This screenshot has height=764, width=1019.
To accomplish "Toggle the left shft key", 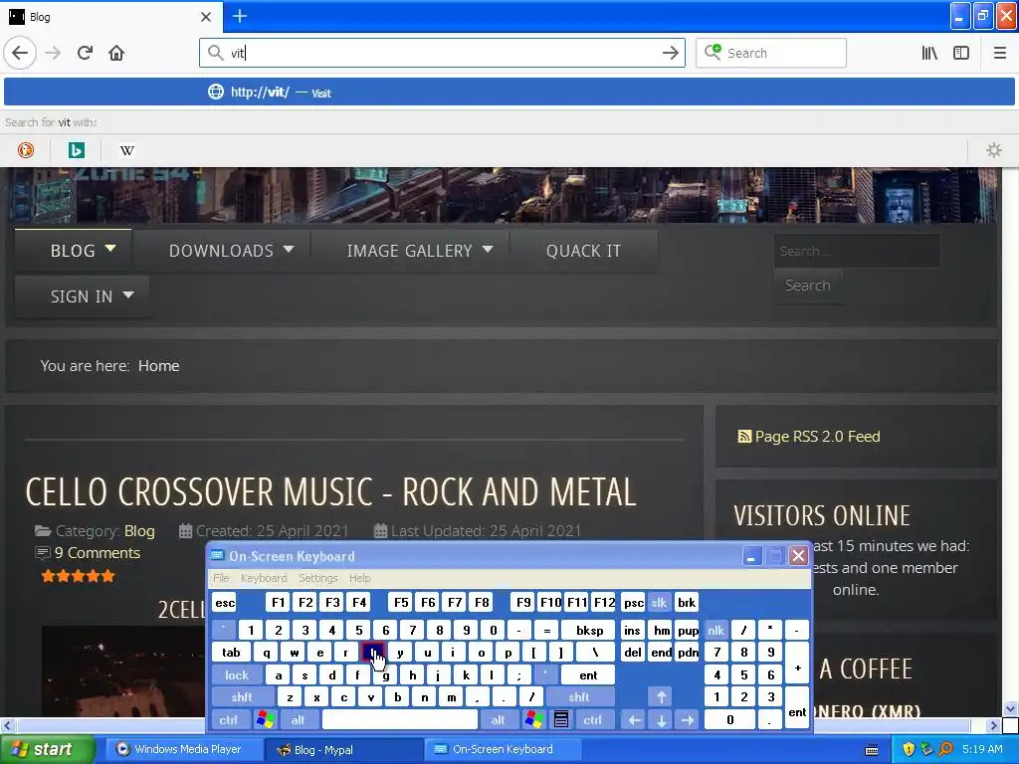I will coord(242,697).
